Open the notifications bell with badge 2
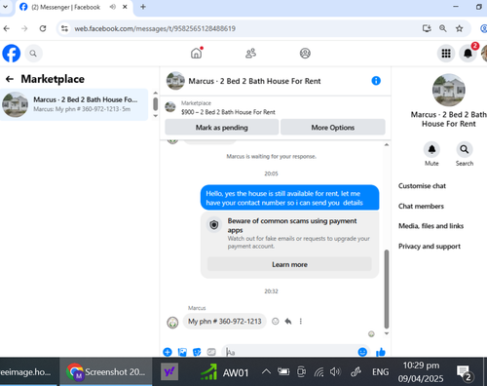Image resolution: width=487 pixels, height=386 pixels. click(x=468, y=54)
